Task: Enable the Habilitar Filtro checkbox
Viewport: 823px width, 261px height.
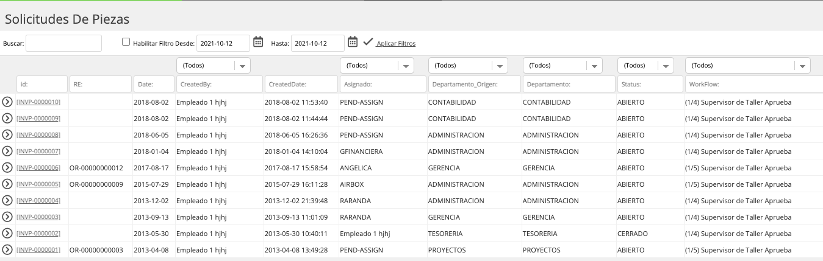Action: pos(126,42)
